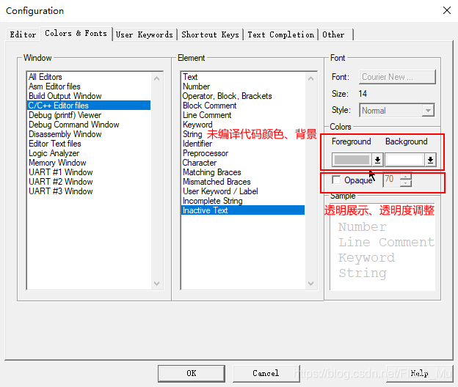Screen dimensions: 458x387
Task: Choose Build Output Window entry
Action: 89,96
